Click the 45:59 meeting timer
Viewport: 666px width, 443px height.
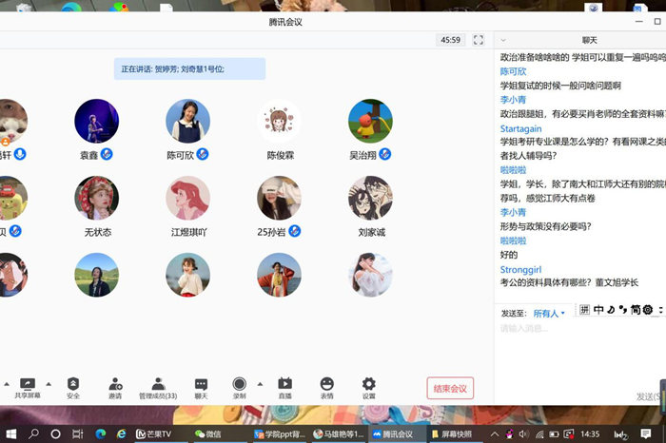(x=450, y=40)
